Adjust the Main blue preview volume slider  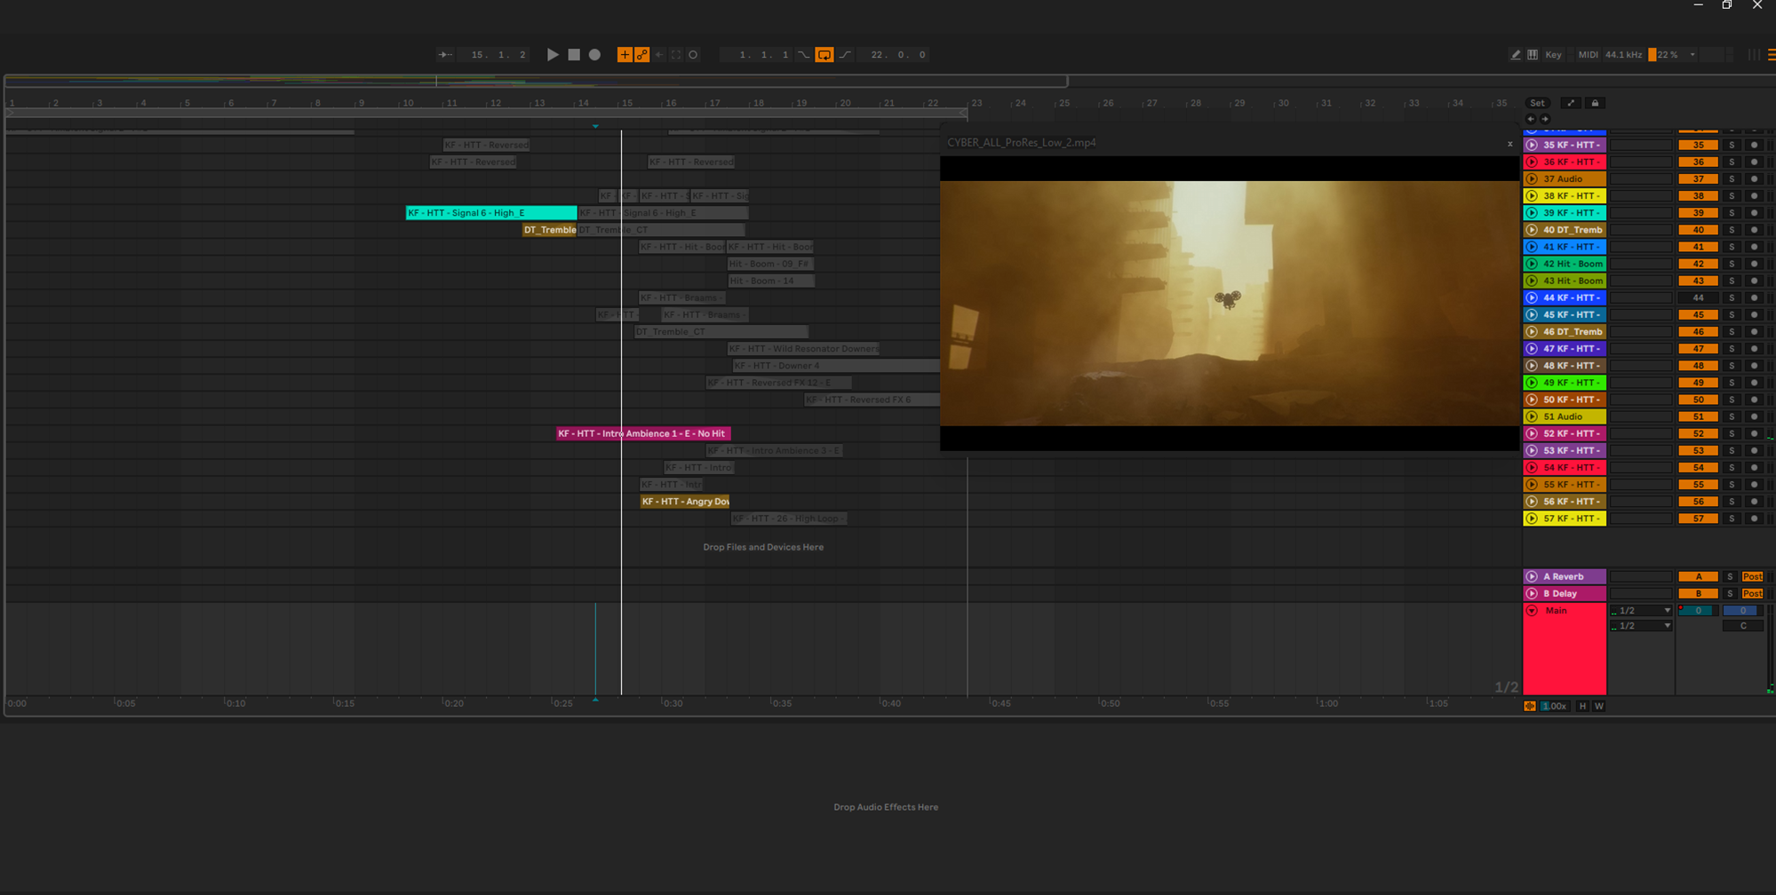1742,611
